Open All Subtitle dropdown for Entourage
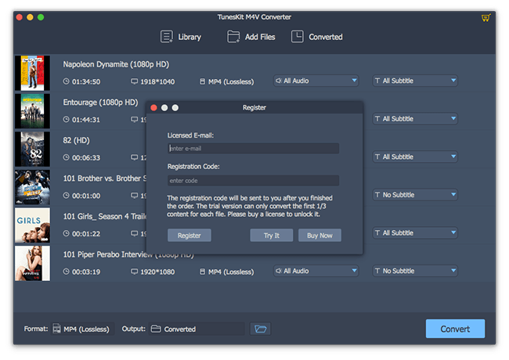Viewport: 509px width, 360px height. tap(415, 119)
